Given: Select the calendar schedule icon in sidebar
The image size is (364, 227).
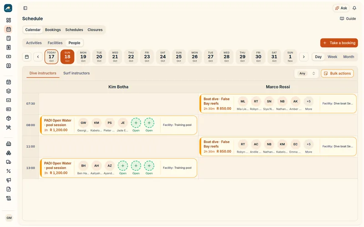Looking at the screenshot, I should (9, 29).
